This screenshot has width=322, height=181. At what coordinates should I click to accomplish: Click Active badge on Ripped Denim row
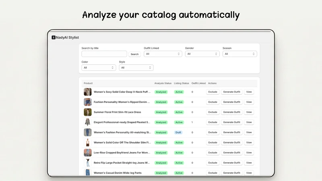179,102
